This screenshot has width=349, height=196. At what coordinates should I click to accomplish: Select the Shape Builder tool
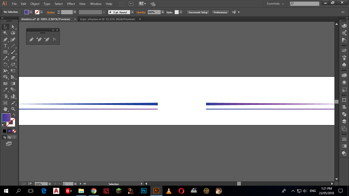pos(5,77)
